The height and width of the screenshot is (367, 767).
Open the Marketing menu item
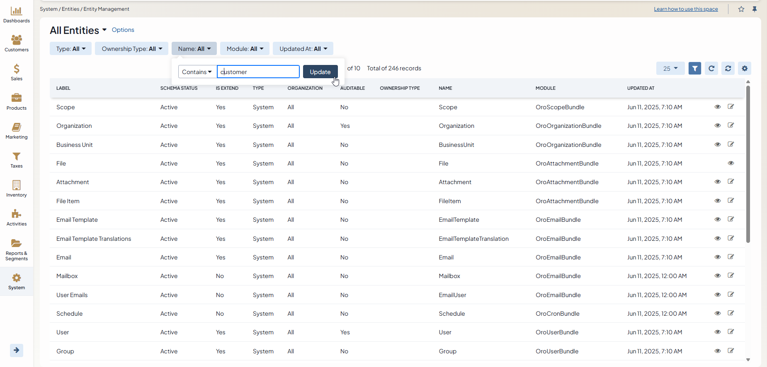pyautogui.click(x=17, y=131)
